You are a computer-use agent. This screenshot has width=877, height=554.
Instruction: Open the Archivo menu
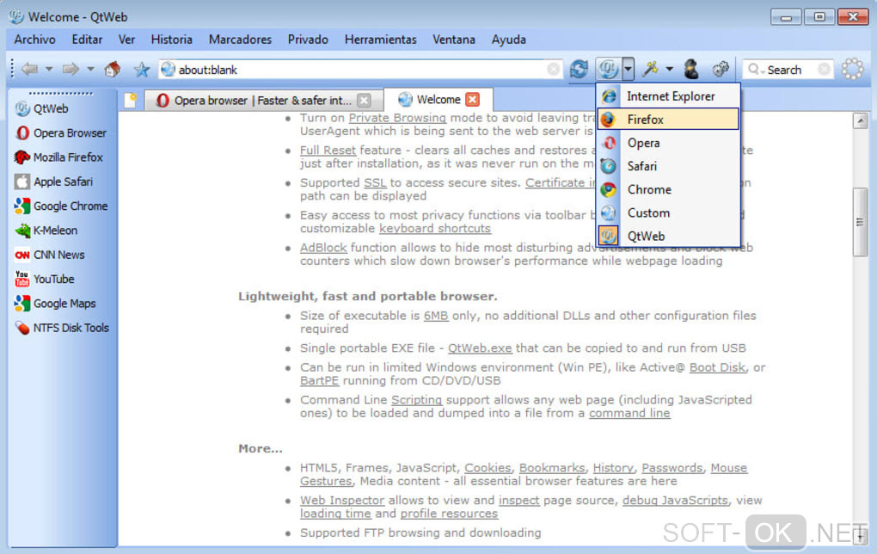pos(34,40)
